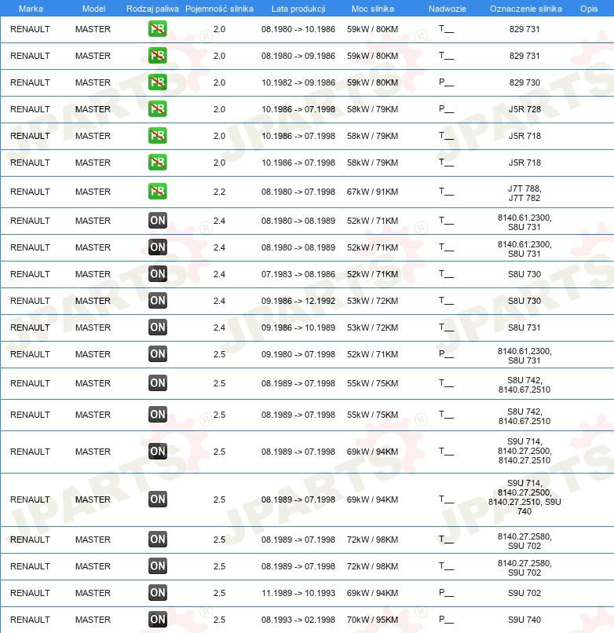Click engine code 829 731 in the 10.1986 row
The height and width of the screenshot is (633, 614).
click(524, 29)
